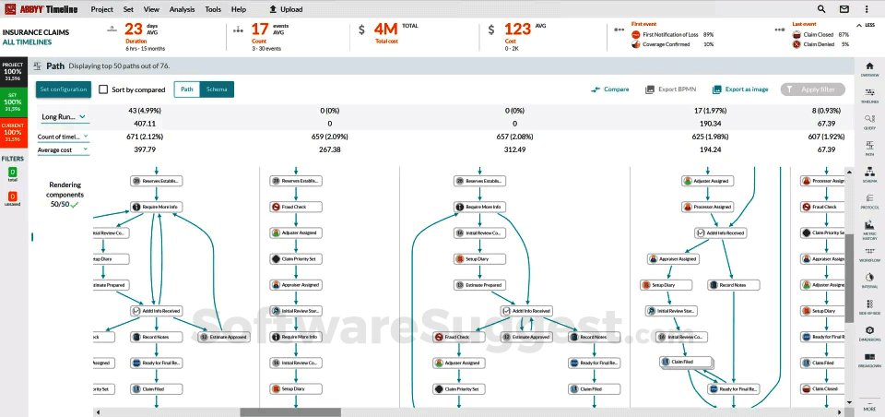Click the Apply filter button
This screenshot has height=417, width=885.
tap(813, 89)
